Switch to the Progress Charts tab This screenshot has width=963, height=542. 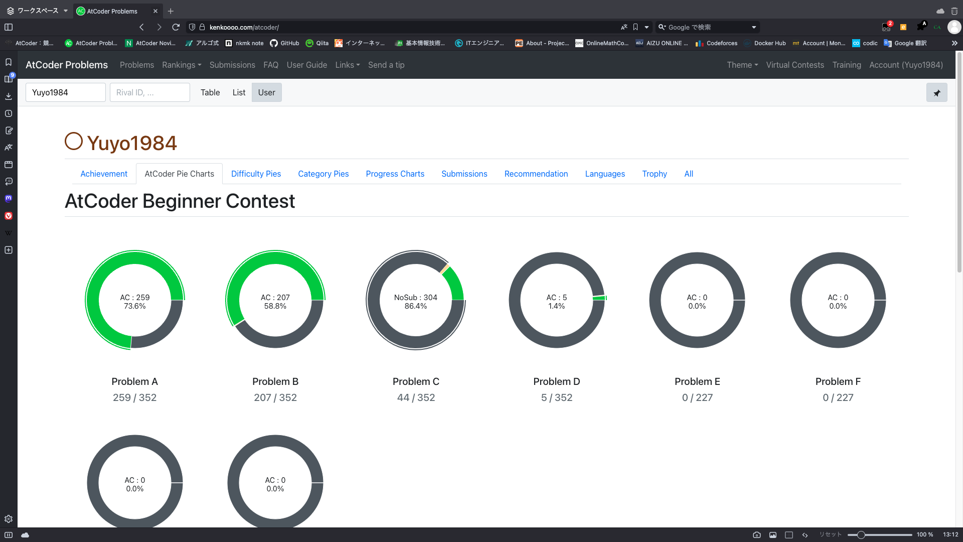pos(395,174)
